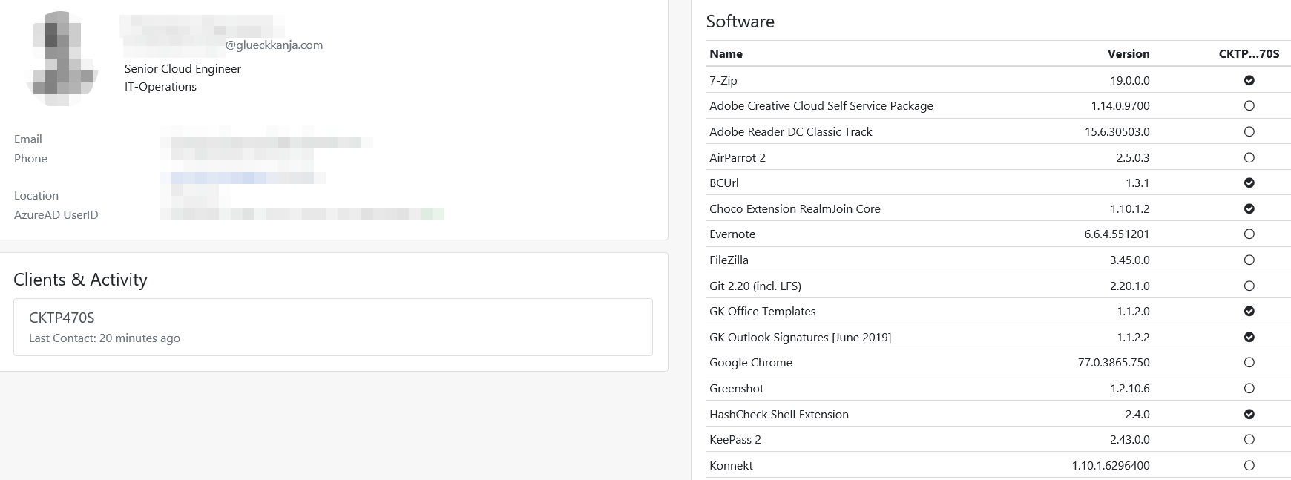Click the checkmark for Choco Extension RealmJoin Core
The image size is (1291, 480).
(1249, 208)
